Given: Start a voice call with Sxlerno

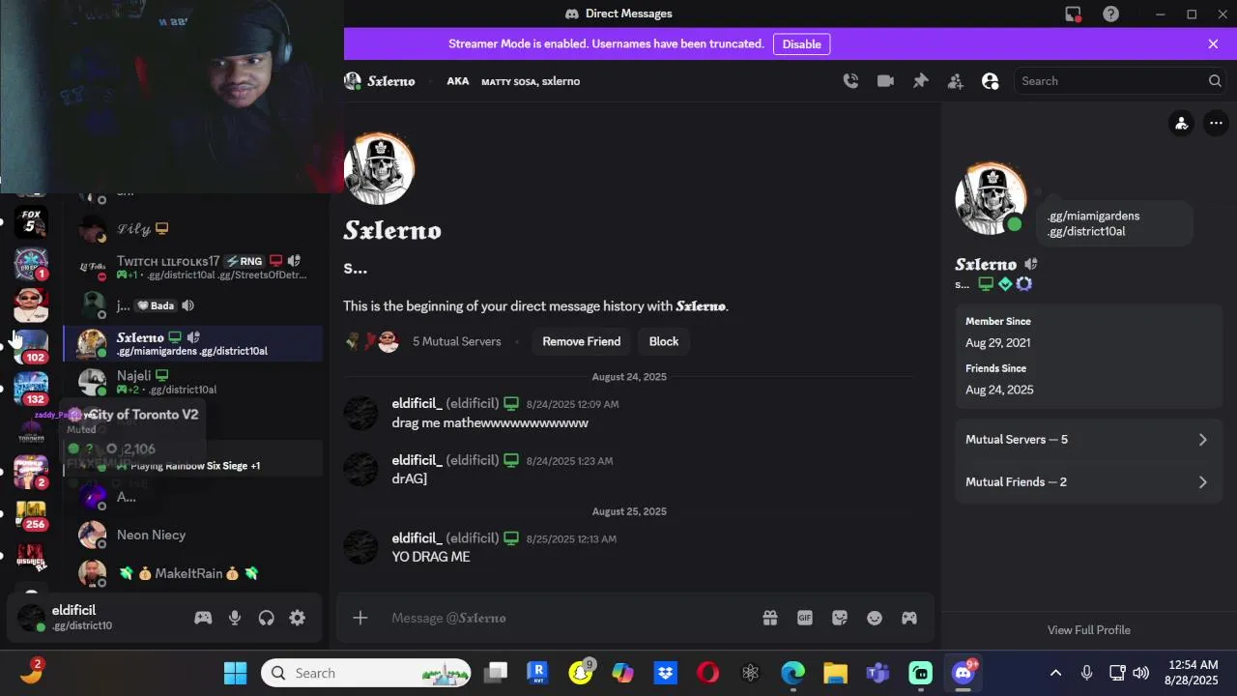Looking at the screenshot, I should pos(850,81).
